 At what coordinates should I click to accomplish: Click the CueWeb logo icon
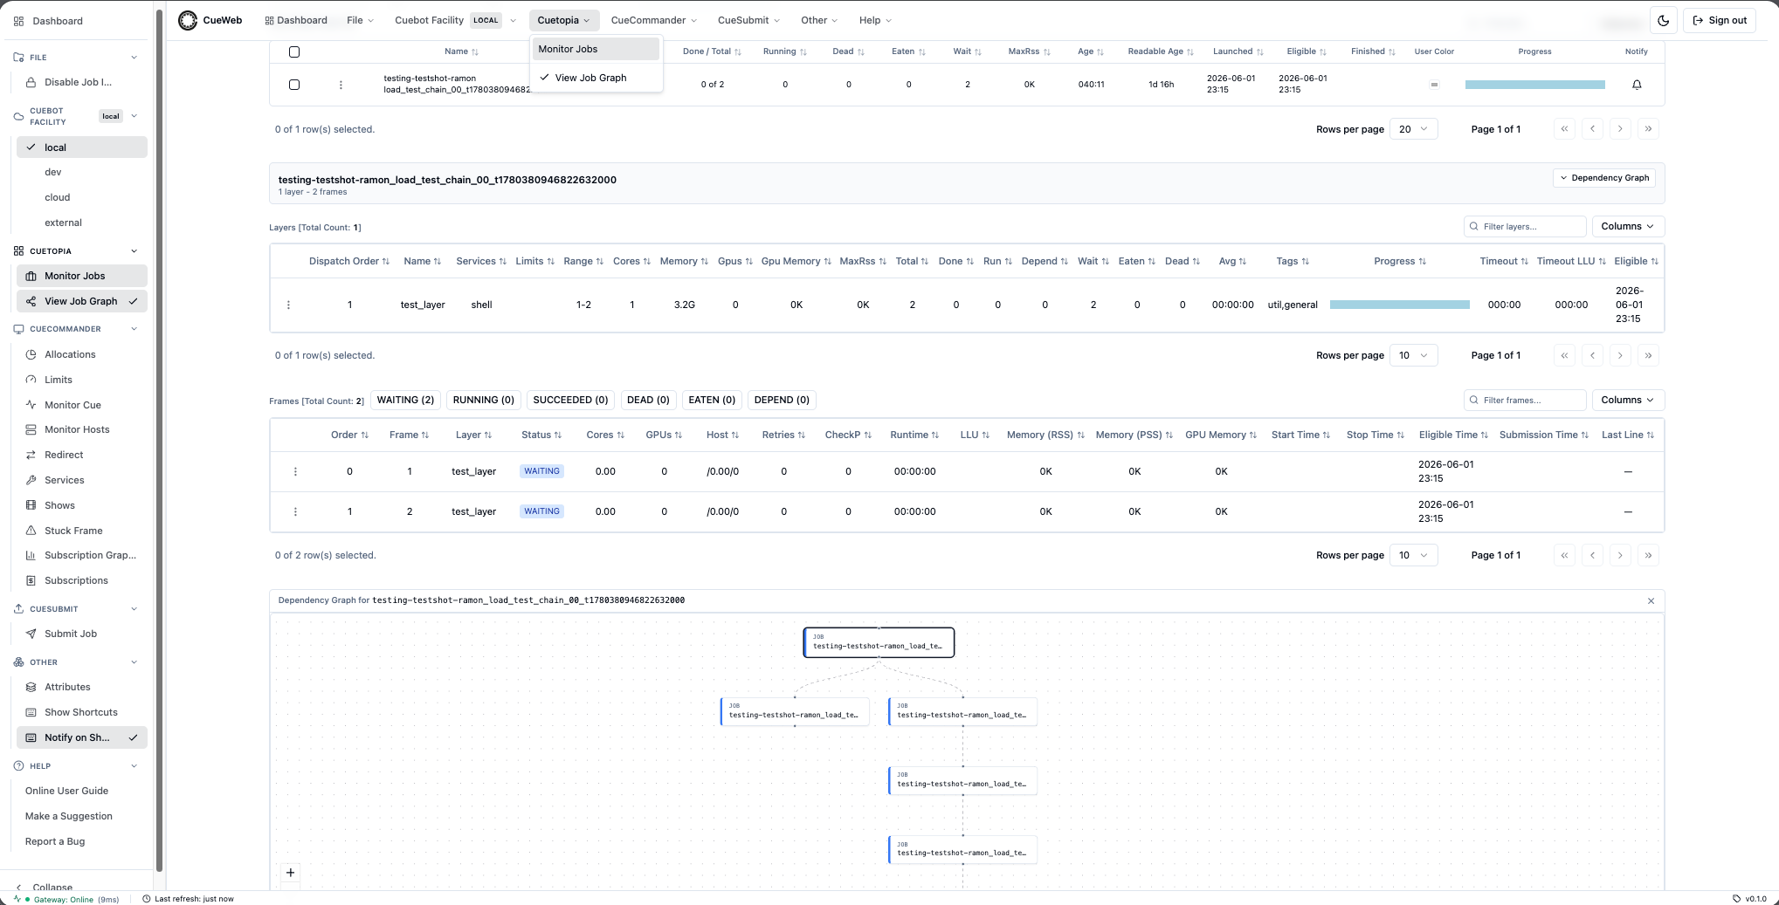tap(188, 20)
